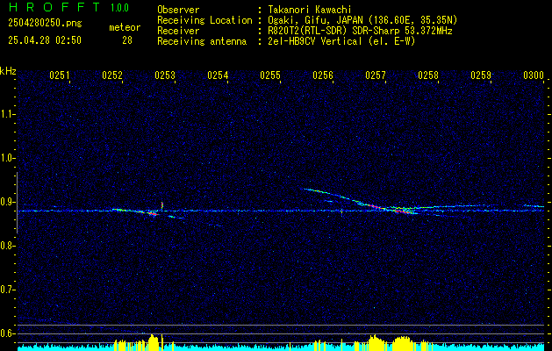Click the Ogaki, Gifu, JAPAN location text
552x351 pixels.
[x=362, y=20]
